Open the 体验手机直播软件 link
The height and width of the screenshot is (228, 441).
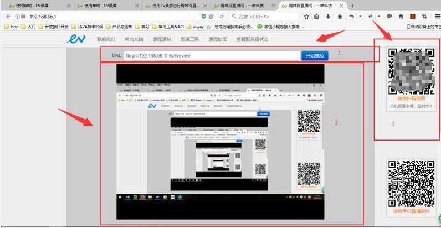click(x=412, y=211)
